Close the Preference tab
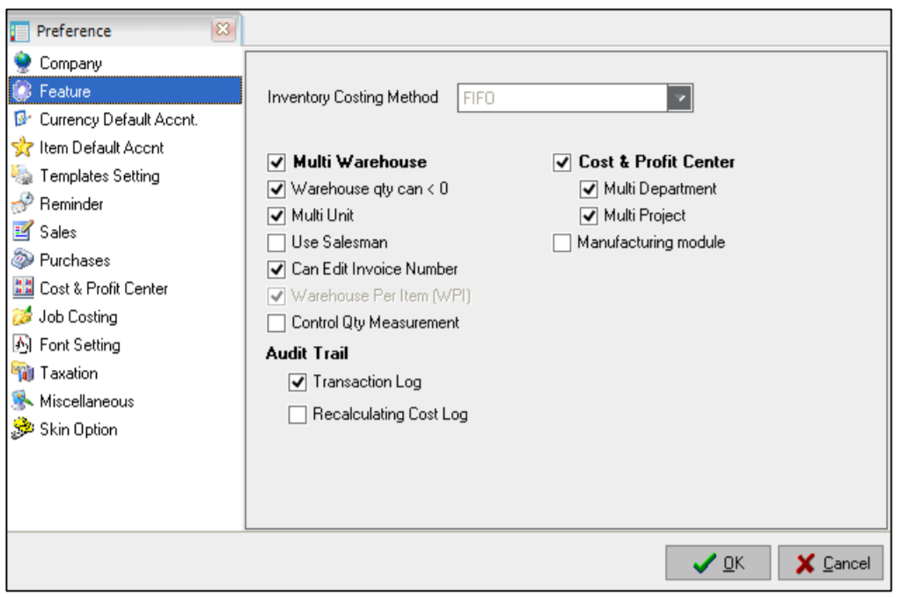This screenshot has height=597, width=901. (x=223, y=29)
